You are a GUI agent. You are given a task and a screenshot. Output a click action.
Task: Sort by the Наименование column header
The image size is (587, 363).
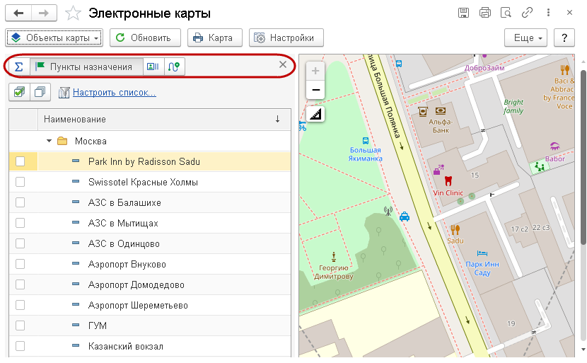(75, 120)
